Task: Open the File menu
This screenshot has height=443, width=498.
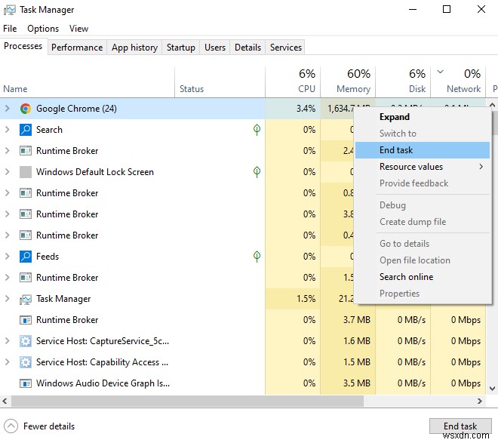Action: tap(10, 29)
